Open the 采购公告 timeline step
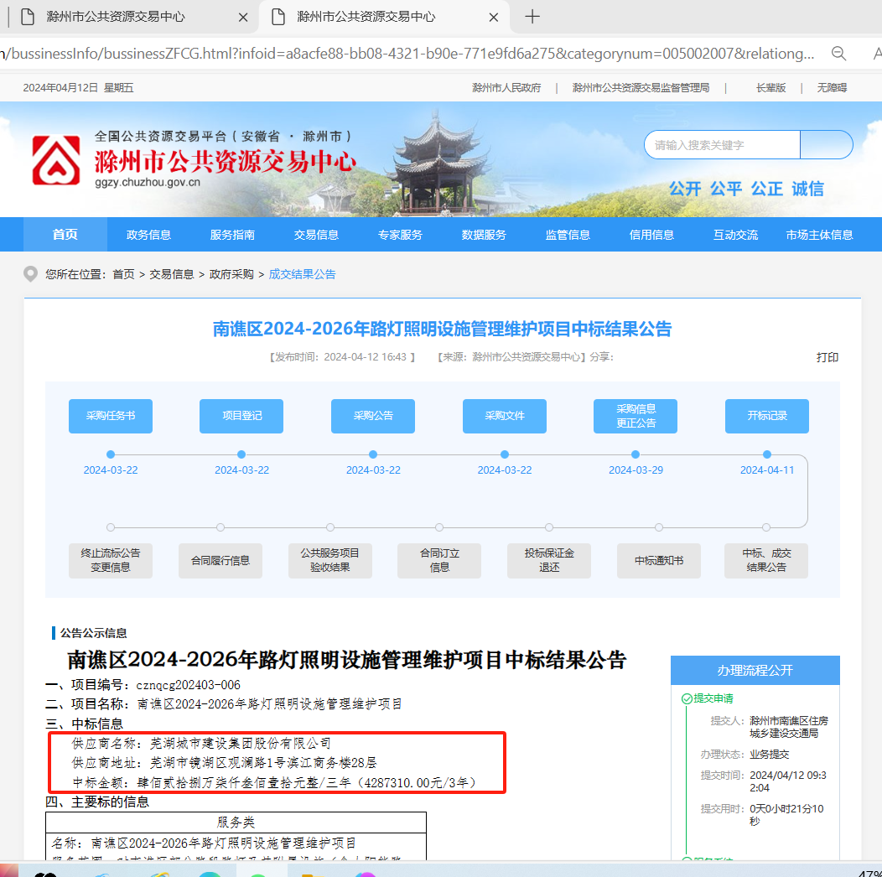 [373, 416]
